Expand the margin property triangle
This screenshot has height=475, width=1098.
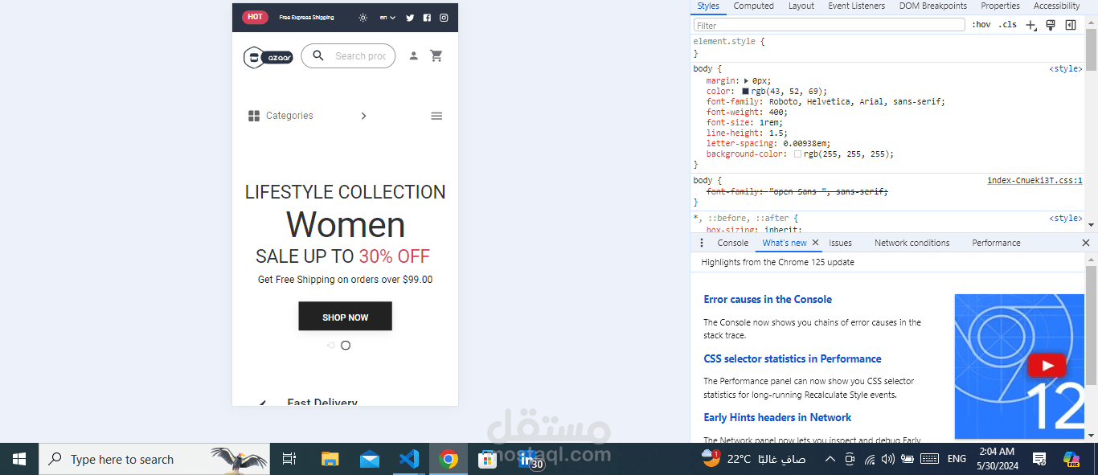tap(746, 80)
